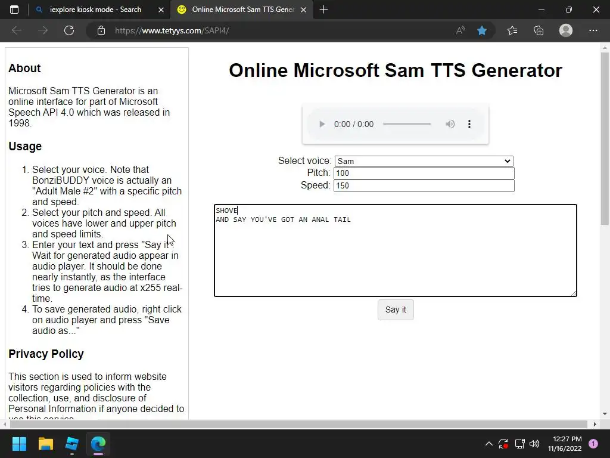Open the audio player more options menu
This screenshot has height=458, width=610.
pyautogui.click(x=469, y=124)
